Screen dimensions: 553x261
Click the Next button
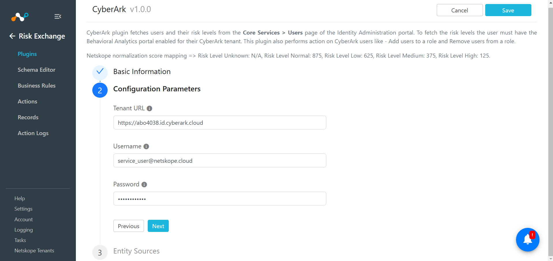tap(158, 226)
